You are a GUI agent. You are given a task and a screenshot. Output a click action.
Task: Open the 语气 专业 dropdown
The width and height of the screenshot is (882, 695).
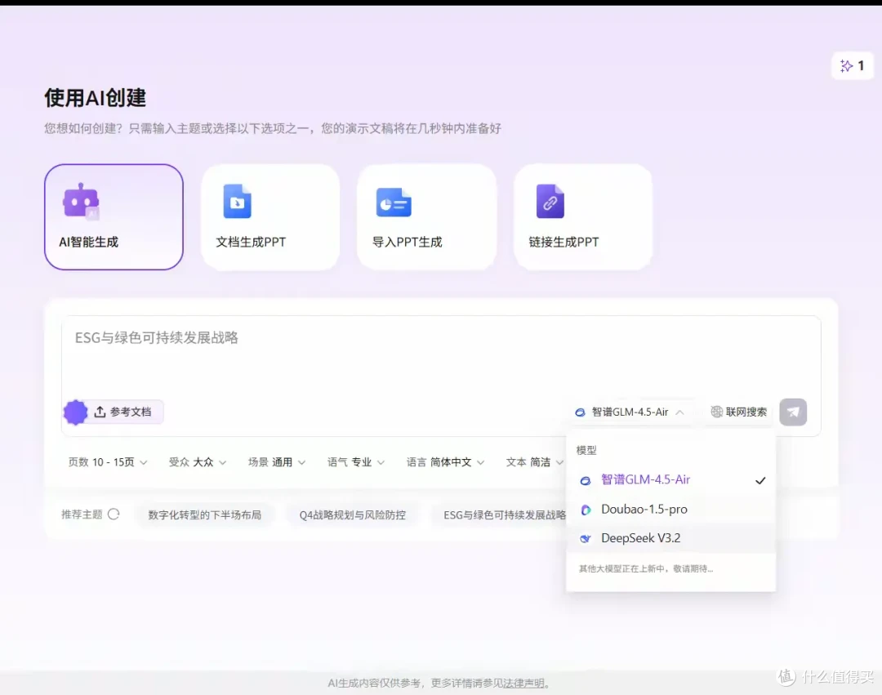coord(356,462)
